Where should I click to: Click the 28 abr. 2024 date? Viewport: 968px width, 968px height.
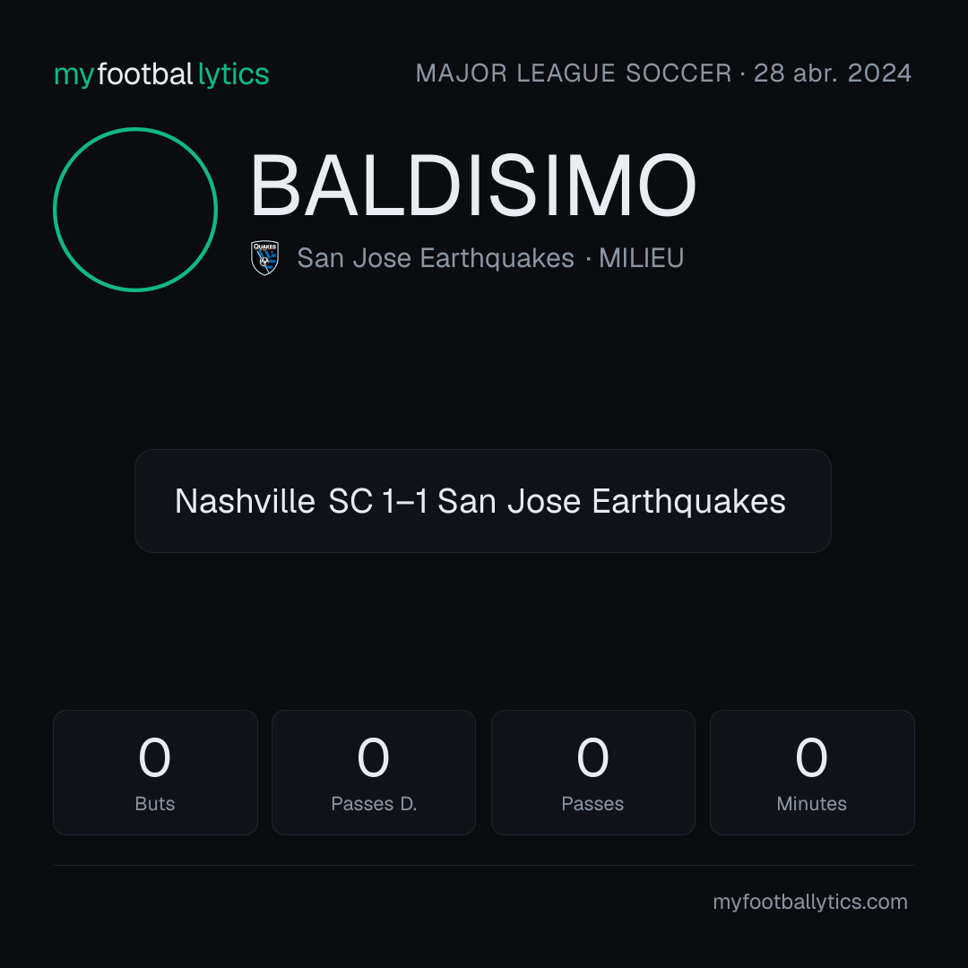click(x=833, y=73)
